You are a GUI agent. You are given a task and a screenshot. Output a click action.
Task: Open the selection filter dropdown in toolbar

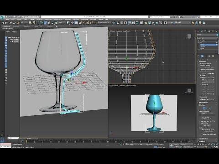pyautogui.click(x=24, y=22)
